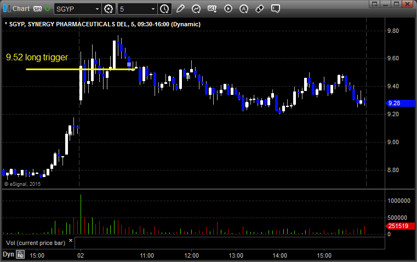Click the interval clock icon
The image size is (417, 262).
[x=164, y=9]
